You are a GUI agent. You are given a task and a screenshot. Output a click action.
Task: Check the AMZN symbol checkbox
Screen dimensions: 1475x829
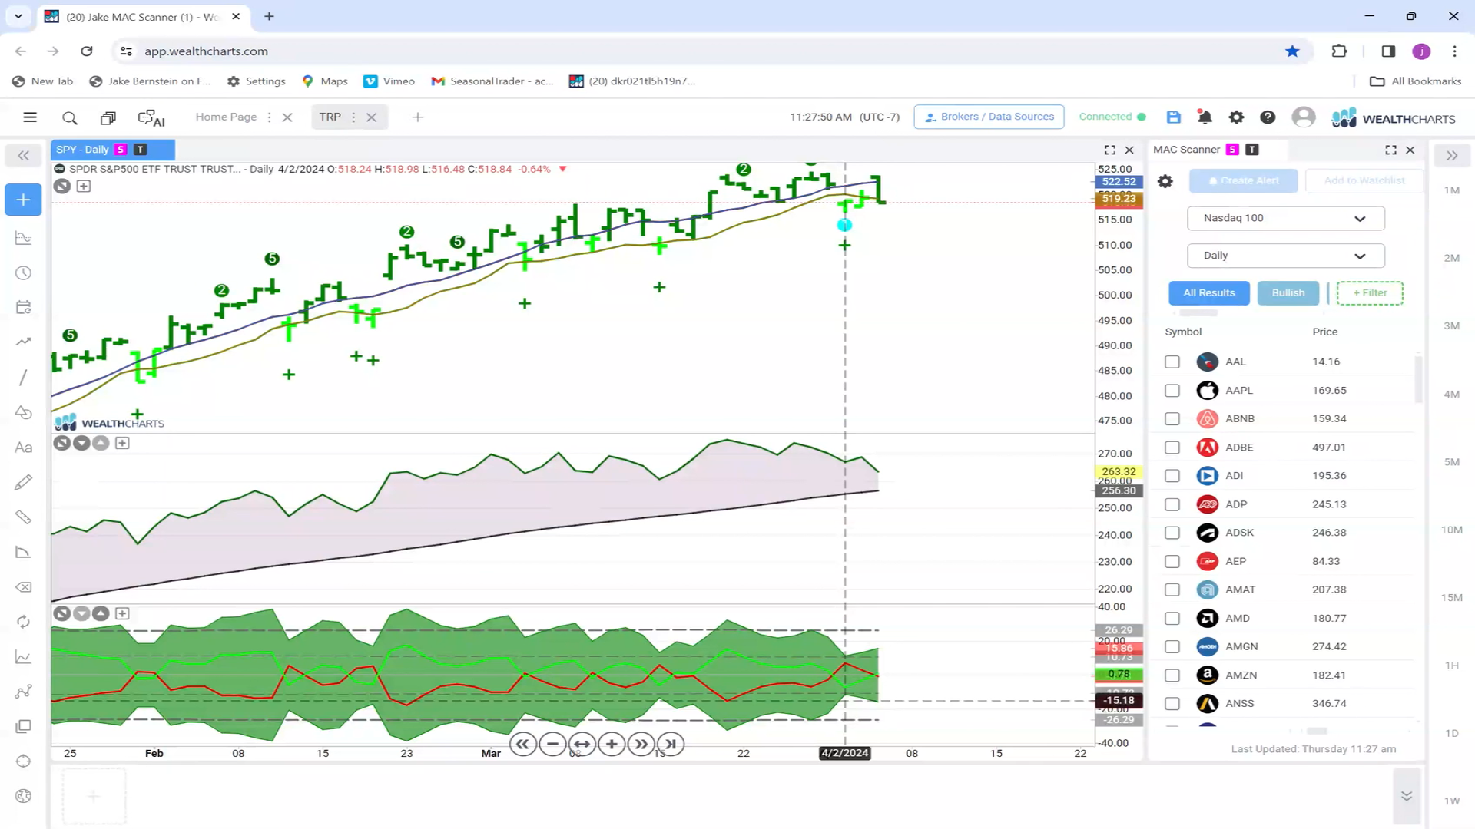[1172, 675]
